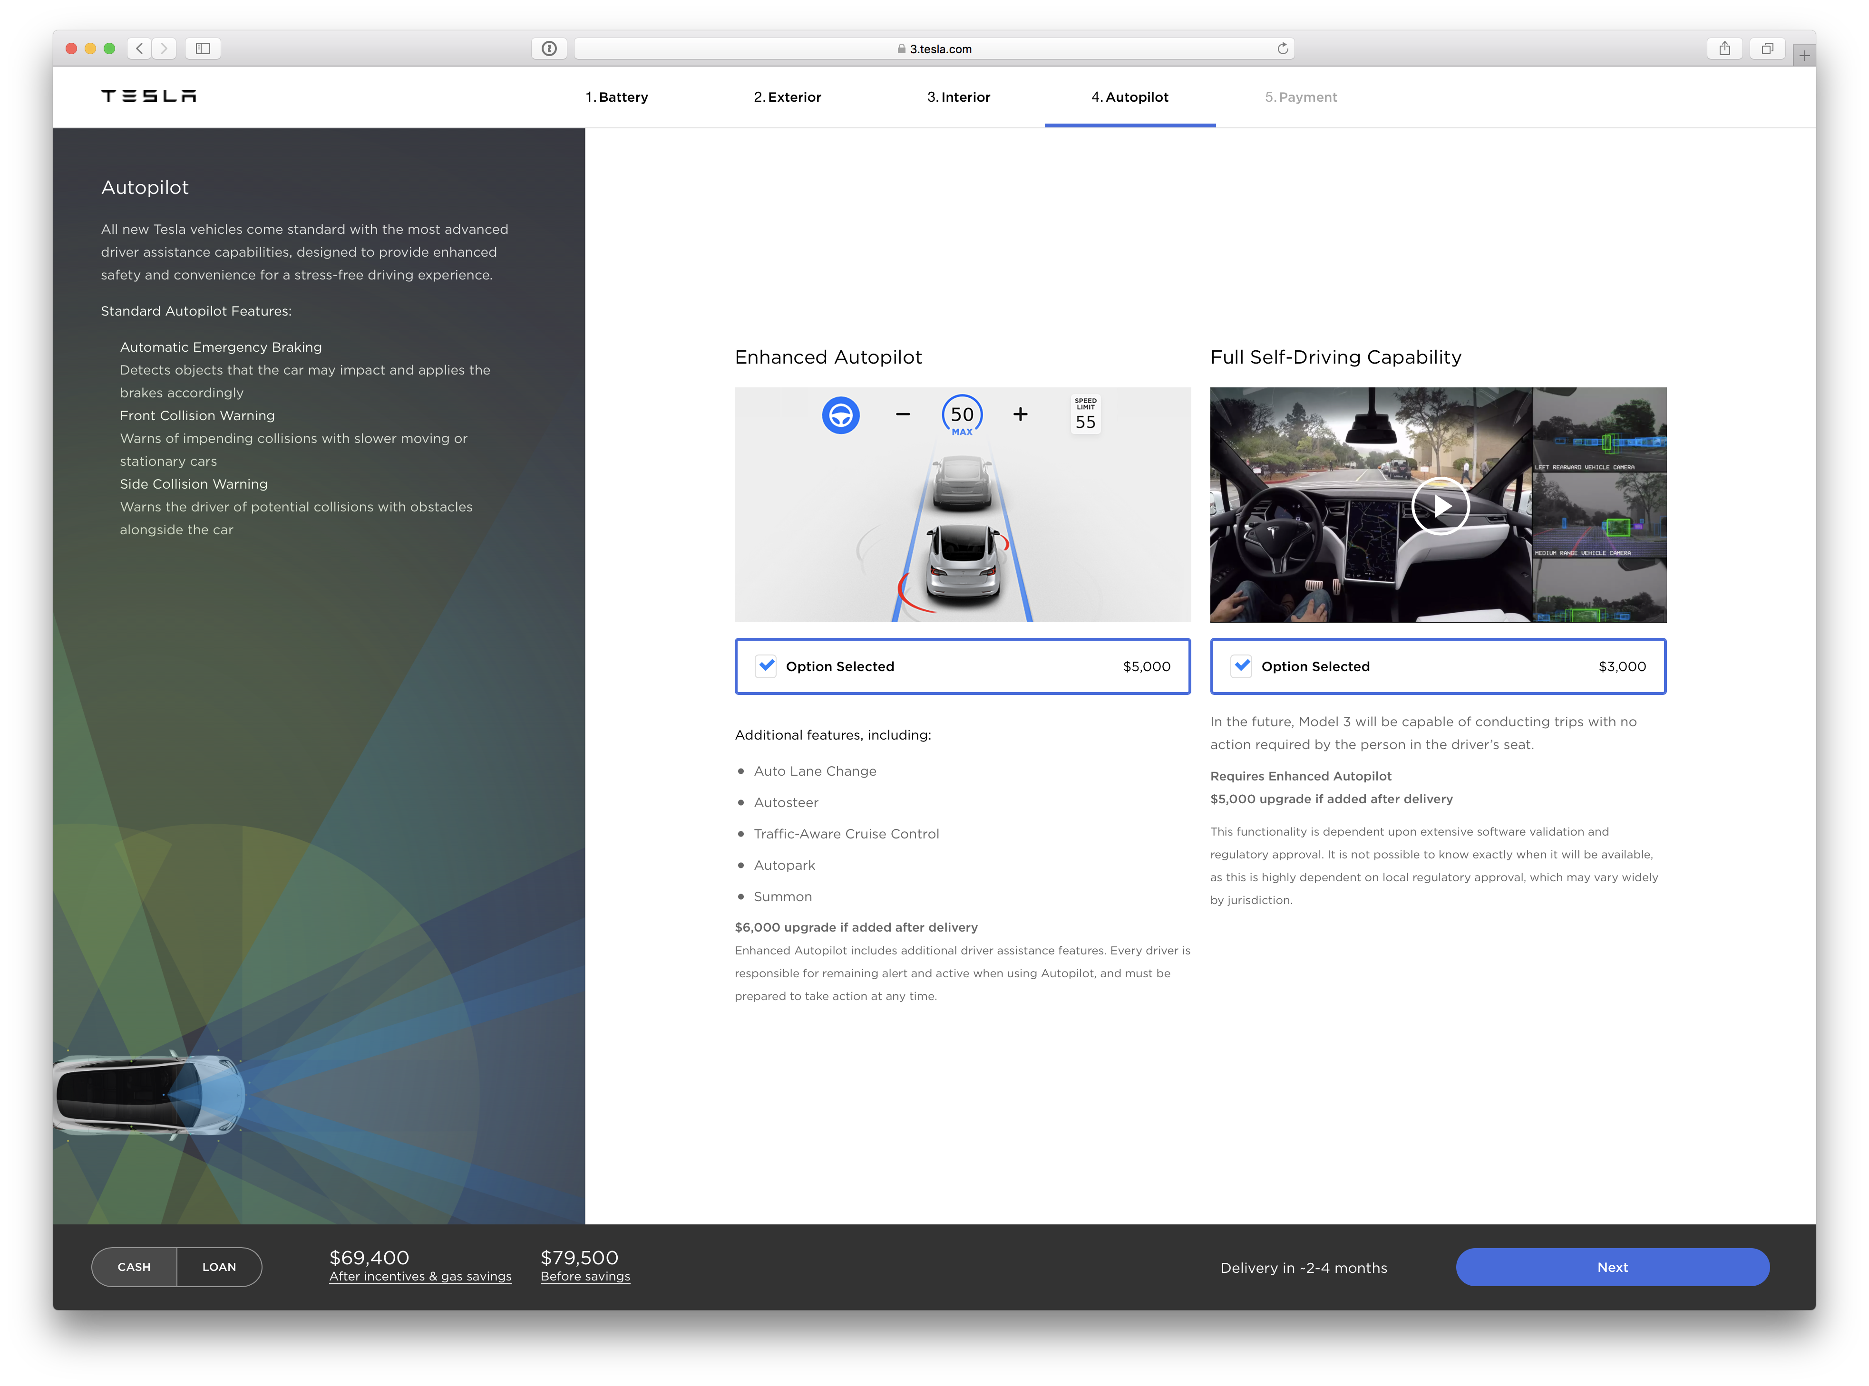Navigate back to the previous page
The image size is (1869, 1386).
(139, 48)
